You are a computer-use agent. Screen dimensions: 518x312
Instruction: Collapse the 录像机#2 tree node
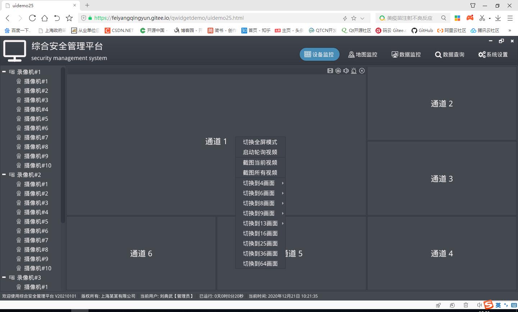tap(4, 175)
